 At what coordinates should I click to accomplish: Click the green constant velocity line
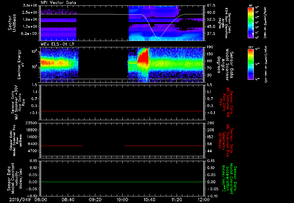[122, 182]
